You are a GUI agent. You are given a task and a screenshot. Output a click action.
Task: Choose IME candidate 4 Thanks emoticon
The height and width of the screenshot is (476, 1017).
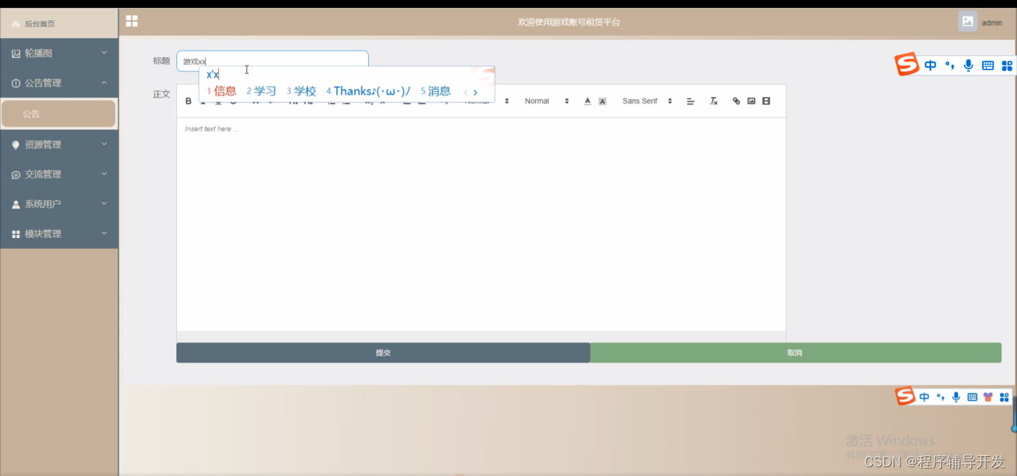pos(368,91)
